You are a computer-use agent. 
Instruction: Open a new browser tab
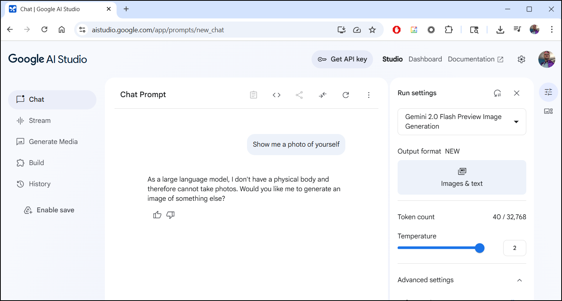[126, 9]
